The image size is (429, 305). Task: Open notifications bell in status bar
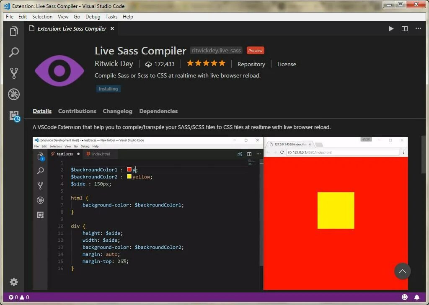point(417,297)
